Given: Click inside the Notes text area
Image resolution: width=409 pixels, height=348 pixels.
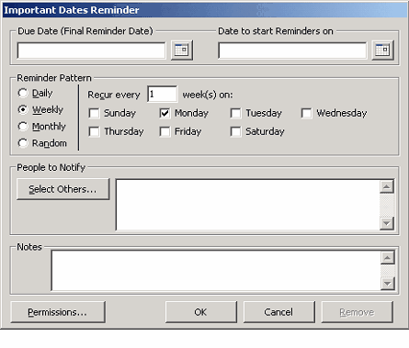Looking at the screenshot, I should click(216, 271).
